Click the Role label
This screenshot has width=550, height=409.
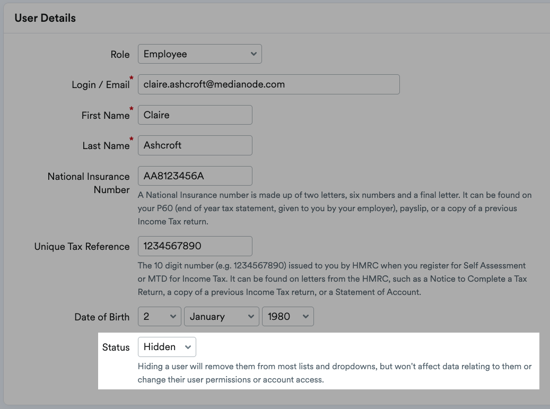tap(120, 54)
